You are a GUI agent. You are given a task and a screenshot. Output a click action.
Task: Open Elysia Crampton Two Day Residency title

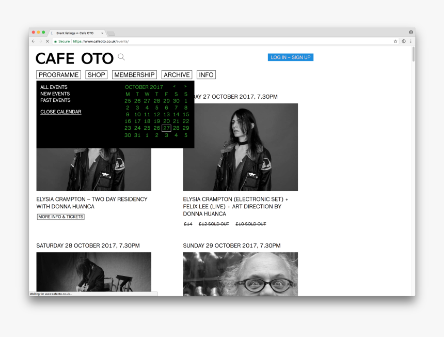pos(92,203)
